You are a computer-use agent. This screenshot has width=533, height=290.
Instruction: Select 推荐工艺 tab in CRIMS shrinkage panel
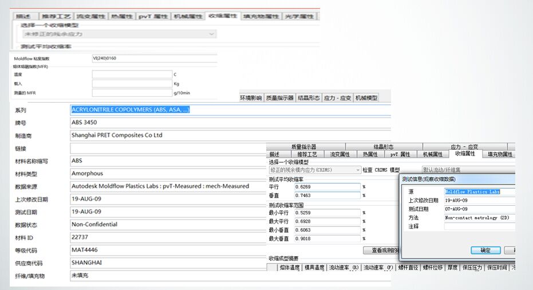pyautogui.click(x=307, y=154)
